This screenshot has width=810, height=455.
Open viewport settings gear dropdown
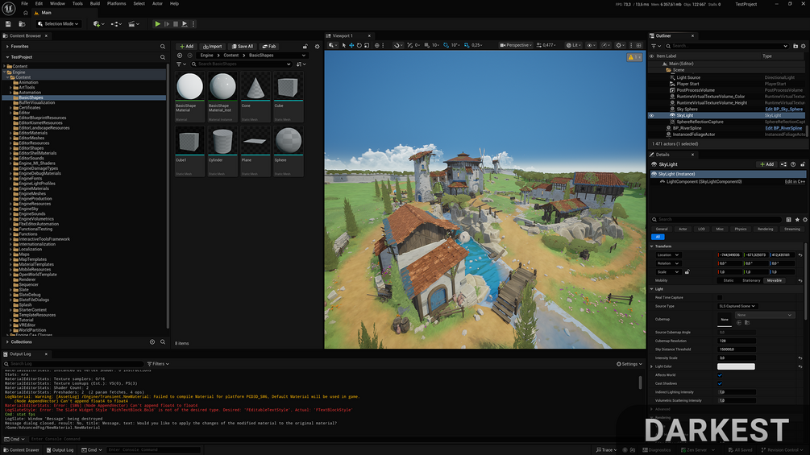[620, 45]
